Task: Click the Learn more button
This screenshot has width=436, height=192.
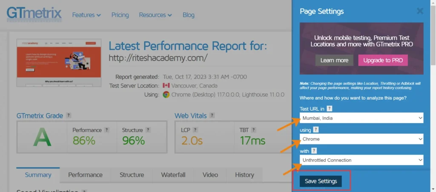Action: [334, 60]
